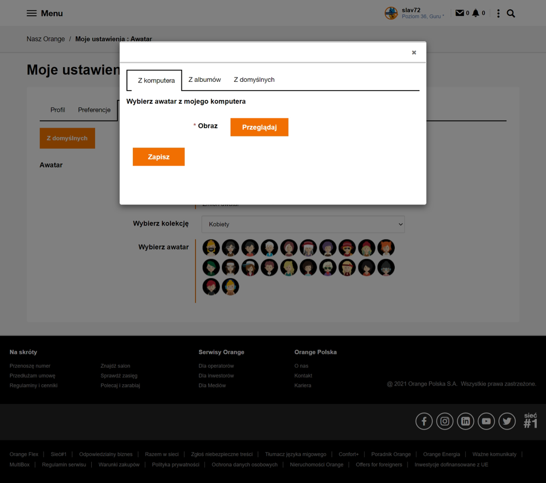546x483 pixels.
Task: Open the Twitter icon in footer
Action: [x=507, y=421]
